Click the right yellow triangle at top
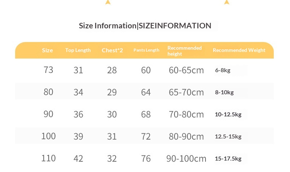Screen dimensions: 290x172 (227, 2)
